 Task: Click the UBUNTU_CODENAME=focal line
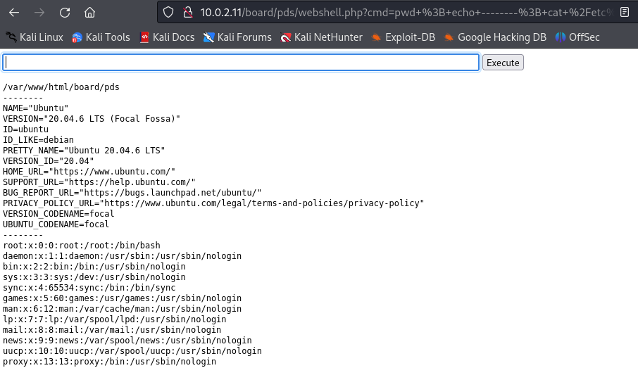pos(56,224)
